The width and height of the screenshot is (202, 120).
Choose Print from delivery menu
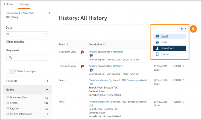170,42
